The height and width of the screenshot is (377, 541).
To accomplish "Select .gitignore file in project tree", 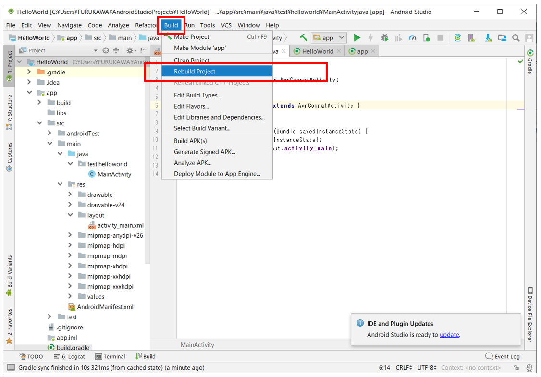I will tap(65, 327).
